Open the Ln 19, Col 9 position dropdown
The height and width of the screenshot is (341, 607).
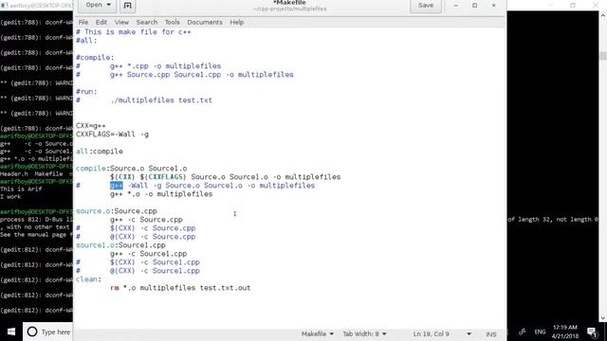click(x=442, y=333)
